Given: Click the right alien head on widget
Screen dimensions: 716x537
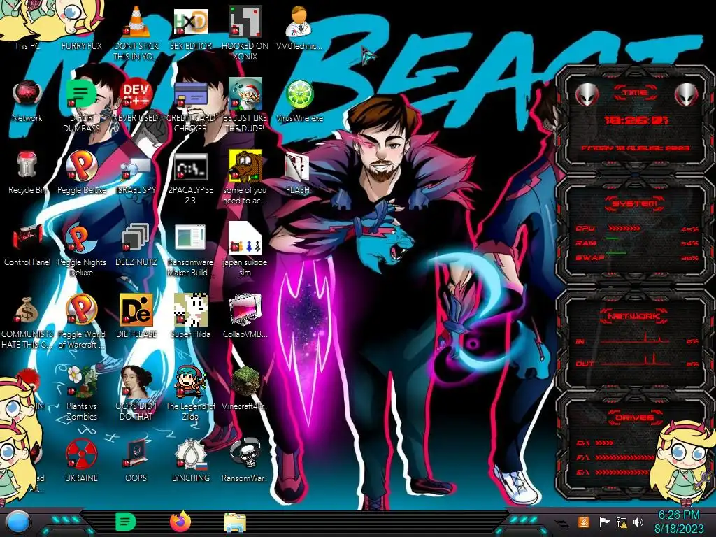Looking at the screenshot, I should coord(687,95).
